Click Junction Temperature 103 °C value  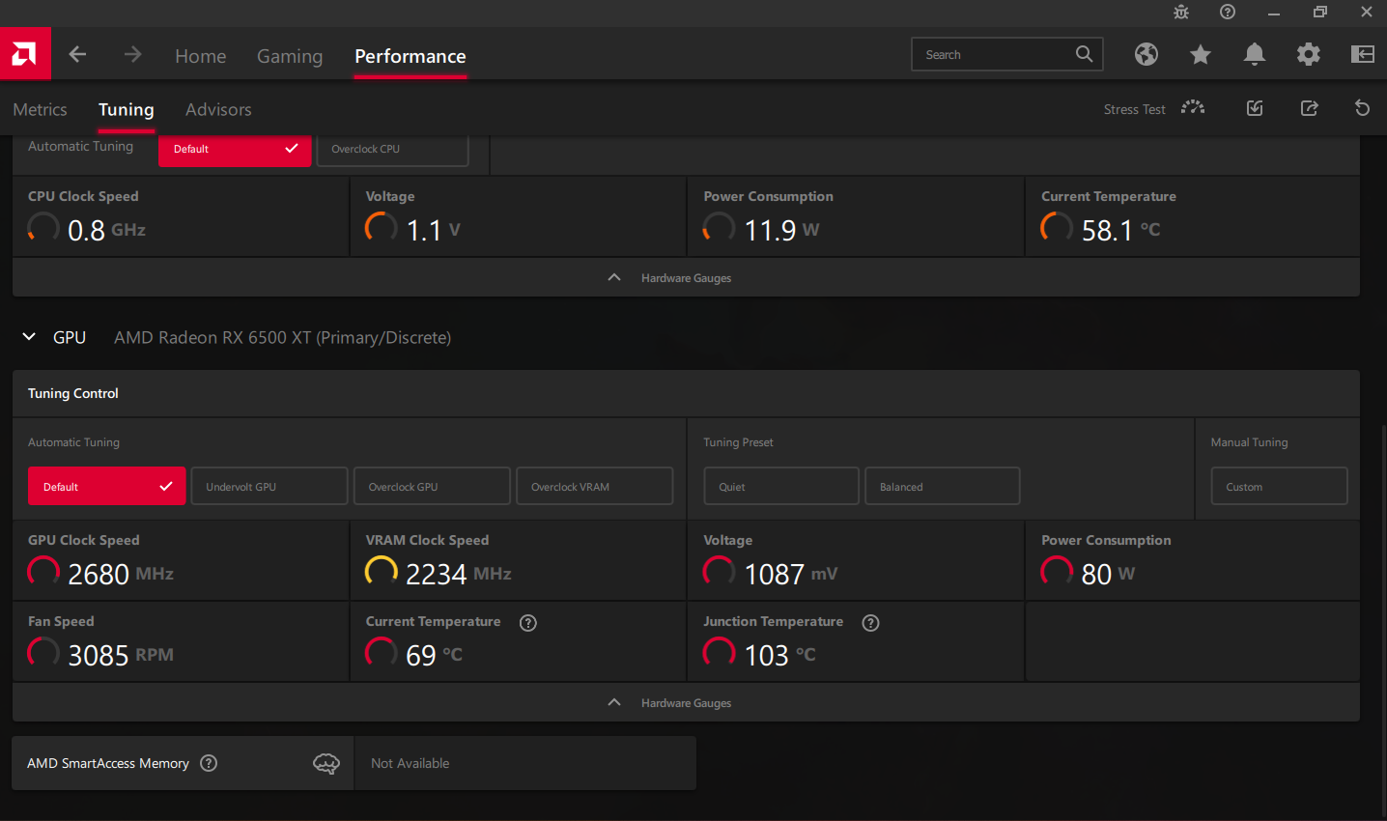pyautogui.click(x=780, y=655)
